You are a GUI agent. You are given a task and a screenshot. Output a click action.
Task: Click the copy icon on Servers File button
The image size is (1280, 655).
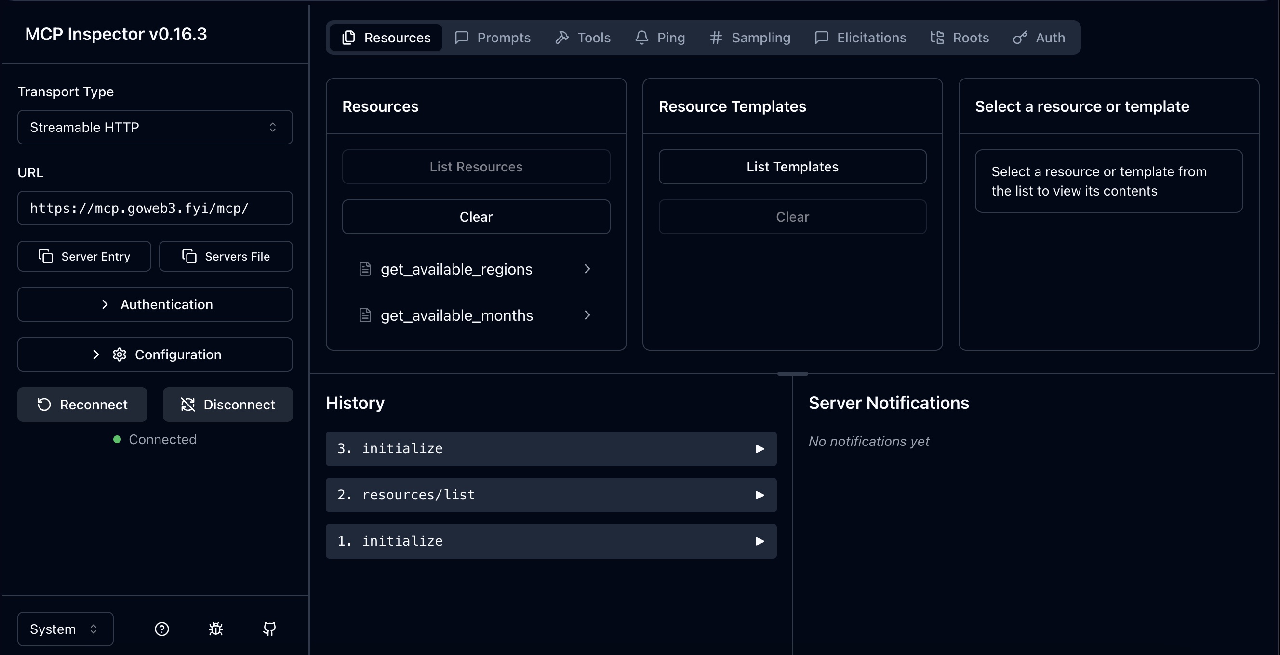189,256
